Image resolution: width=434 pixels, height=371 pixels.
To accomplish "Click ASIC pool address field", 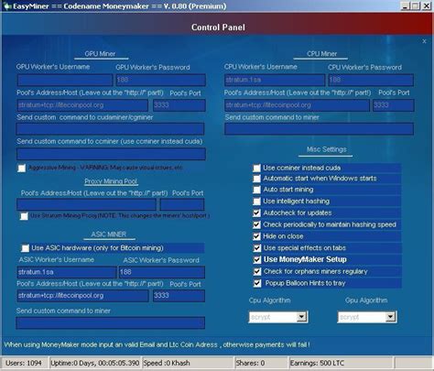I will [x=83, y=296].
